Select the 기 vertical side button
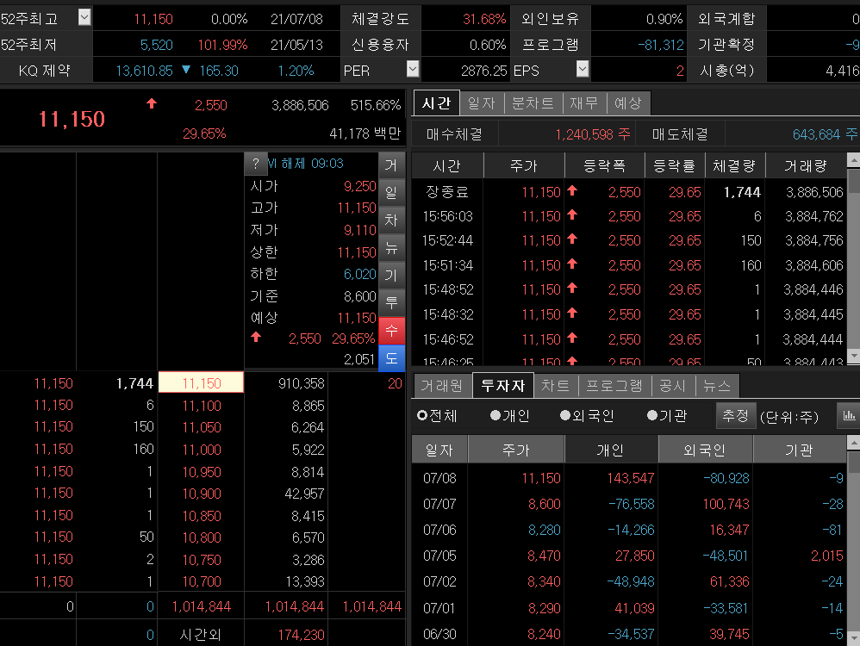 click(x=391, y=276)
